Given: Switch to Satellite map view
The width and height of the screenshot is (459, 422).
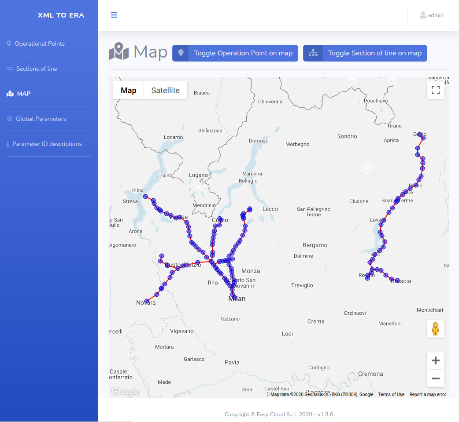Looking at the screenshot, I should click(165, 91).
